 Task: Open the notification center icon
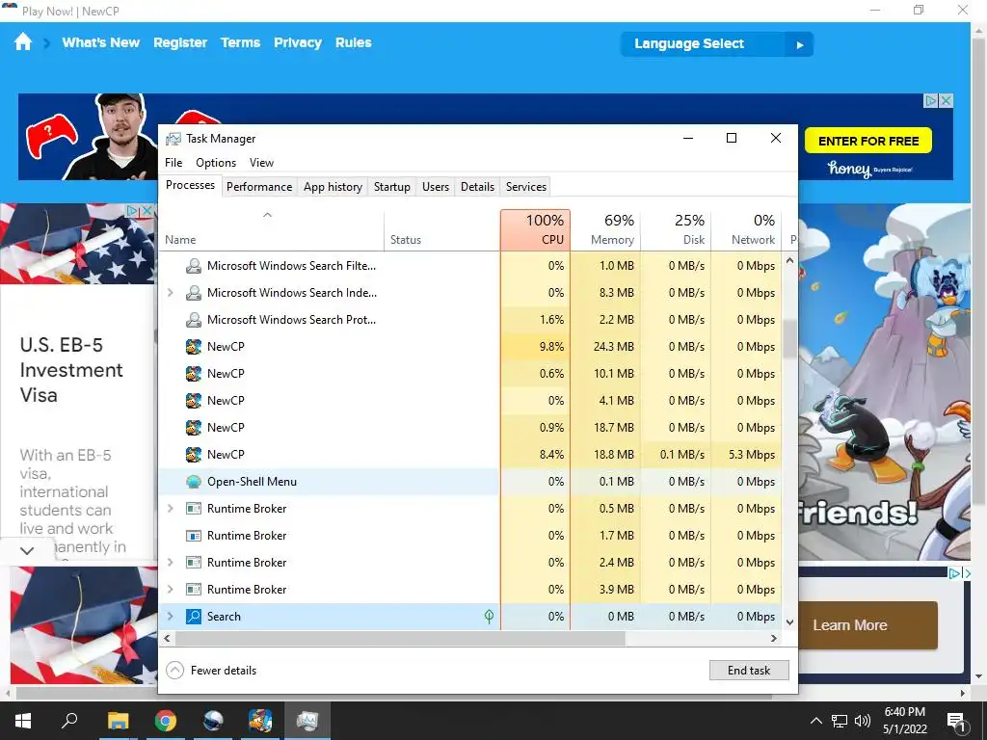[956, 721]
